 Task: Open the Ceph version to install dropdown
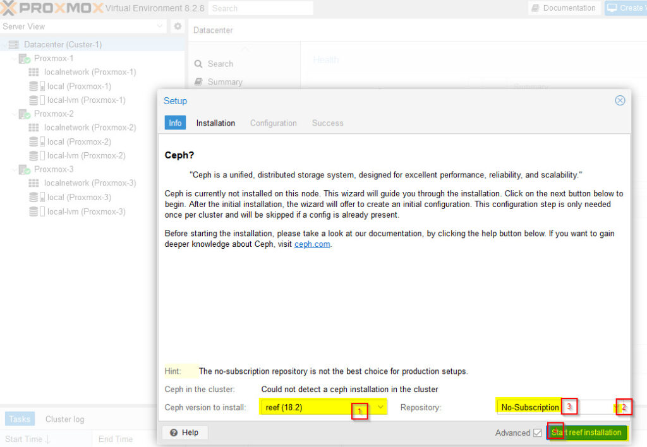(380, 407)
